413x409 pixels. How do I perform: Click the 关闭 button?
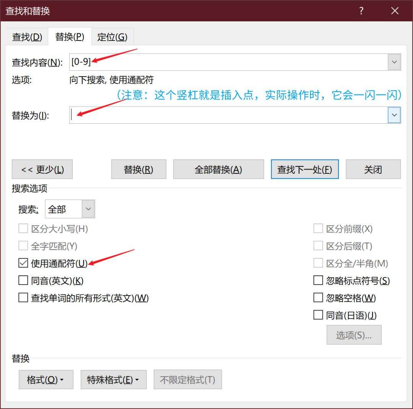pyautogui.click(x=373, y=169)
